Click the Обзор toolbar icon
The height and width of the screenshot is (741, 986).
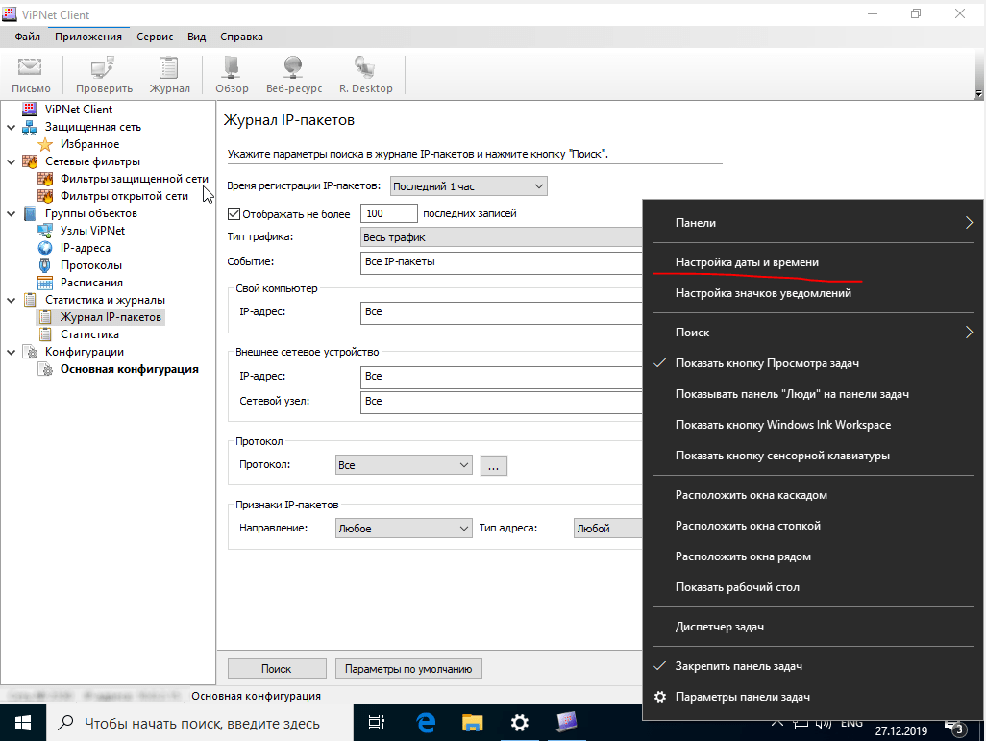(x=232, y=75)
